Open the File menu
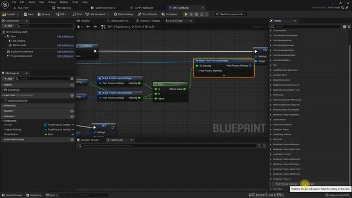Viewport: 352px width, 198px height. pyautogui.click(x=14, y=2)
